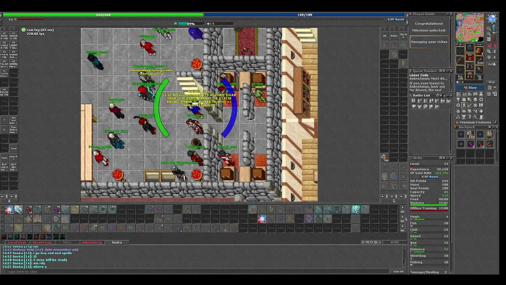Toggle the Chat Off button
Image resolution: width=506 pixels, height=285 pixels.
click(398, 272)
